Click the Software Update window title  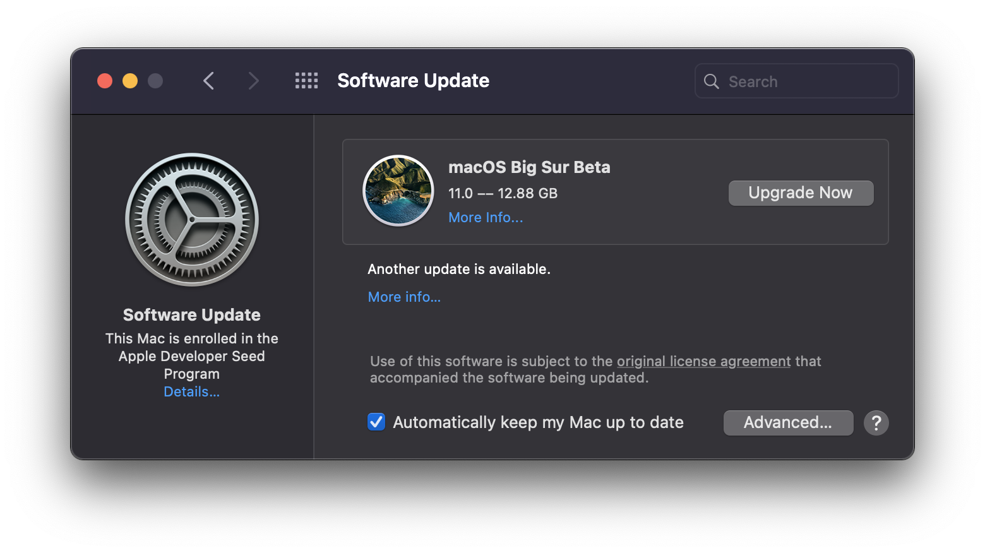point(413,81)
